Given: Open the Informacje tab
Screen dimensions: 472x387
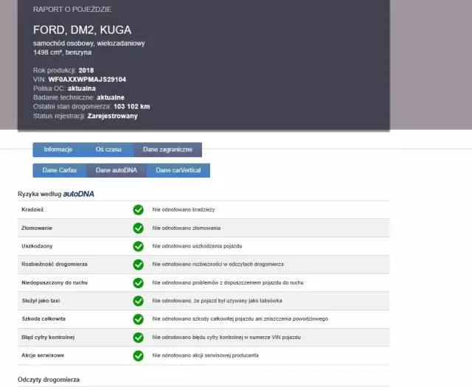Looking at the screenshot, I should coord(58,150).
